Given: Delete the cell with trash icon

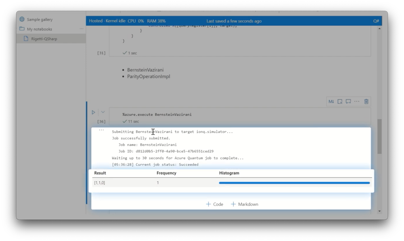Looking at the screenshot, I should coord(366,101).
